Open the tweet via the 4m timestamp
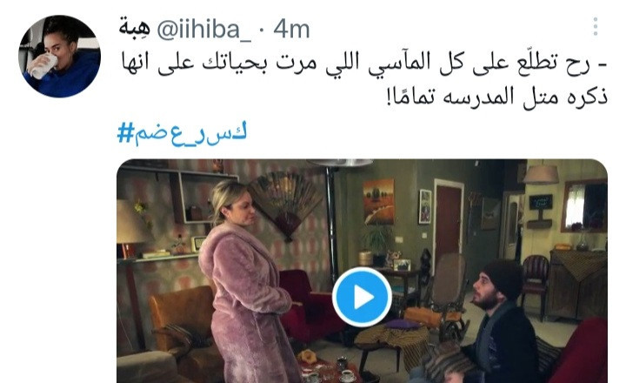Image resolution: width=626 pixels, height=383 pixels. point(291,30)
